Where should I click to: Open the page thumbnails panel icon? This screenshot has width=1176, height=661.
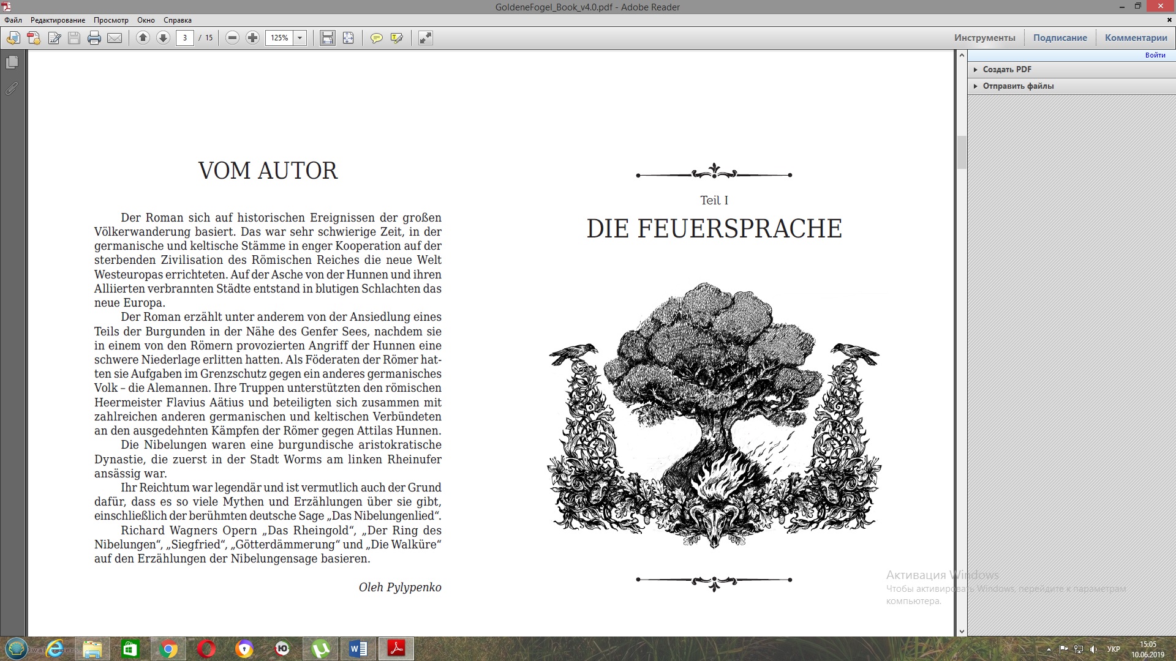[x=12, y=62]
